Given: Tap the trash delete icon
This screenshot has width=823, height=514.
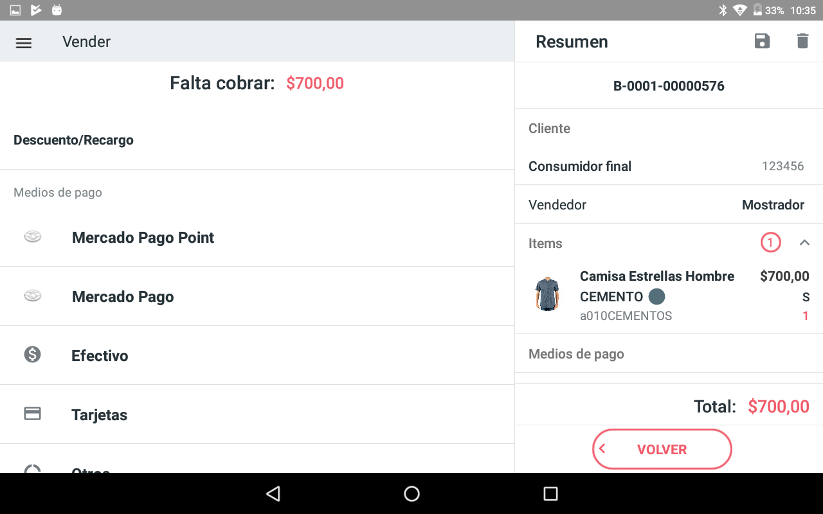Looking at the screenshot, I should click(x=802, y=41).
